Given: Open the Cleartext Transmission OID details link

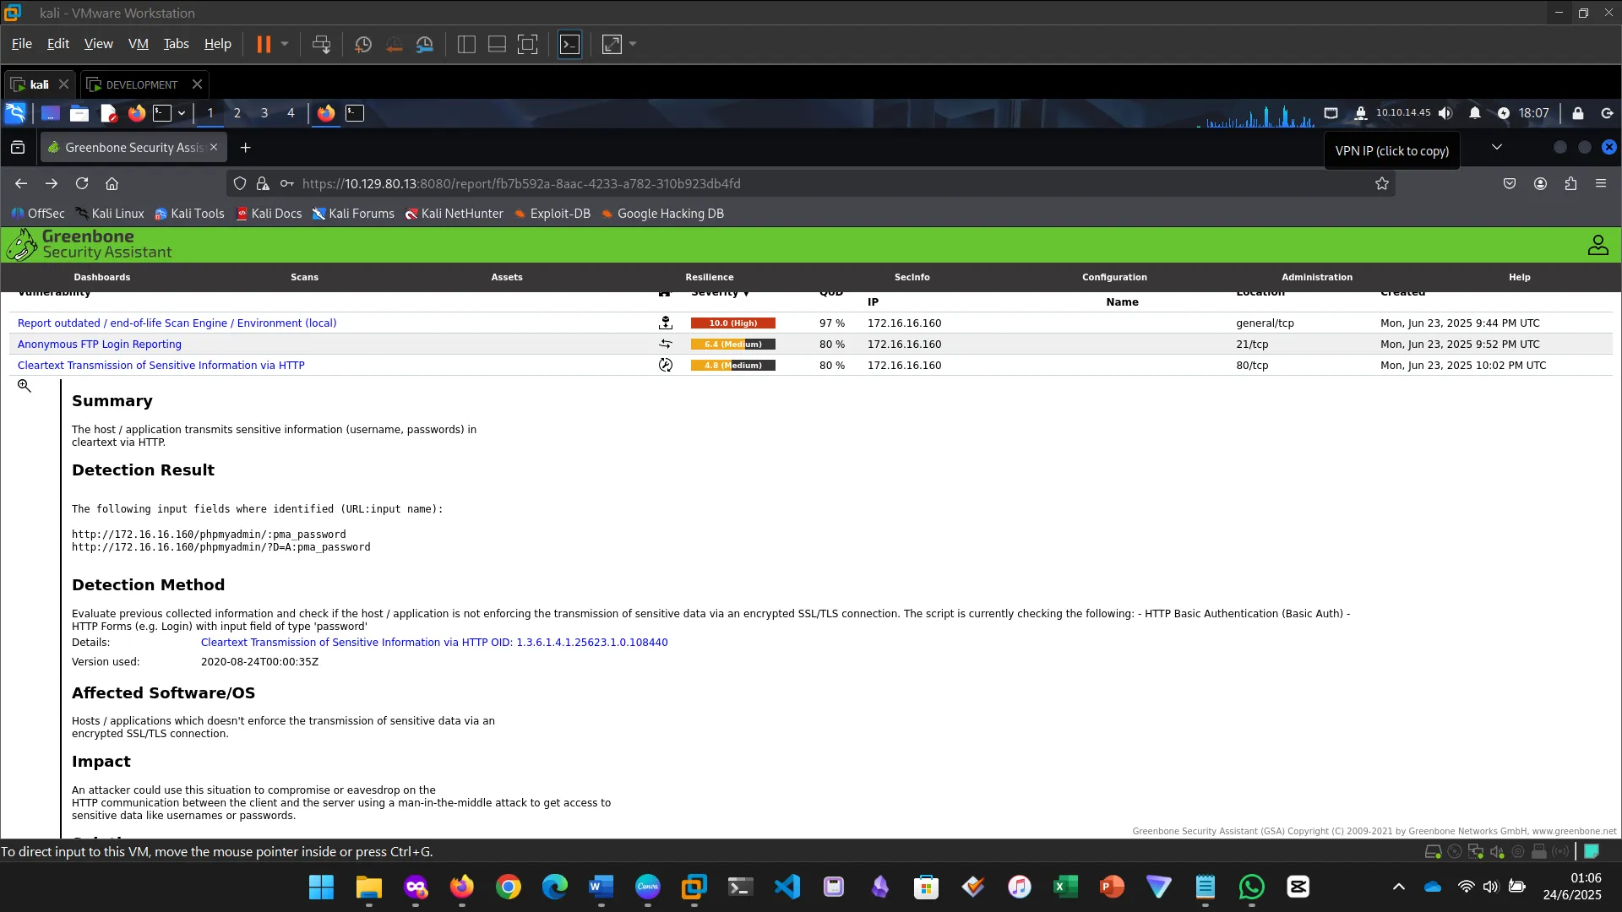Looking at the screenshot, I should point(434,643).
